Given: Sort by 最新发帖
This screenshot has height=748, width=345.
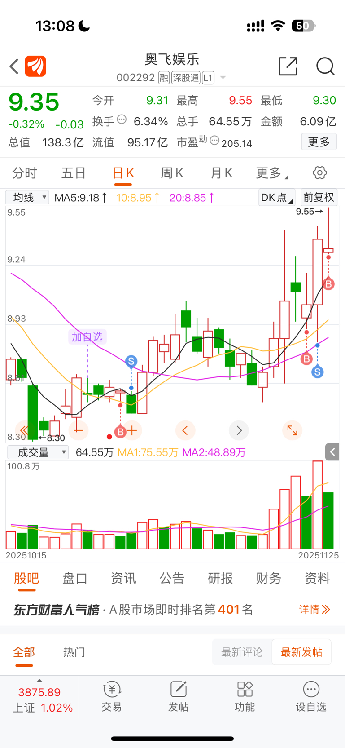Looking at the screenshot, I should click(301, 652).
